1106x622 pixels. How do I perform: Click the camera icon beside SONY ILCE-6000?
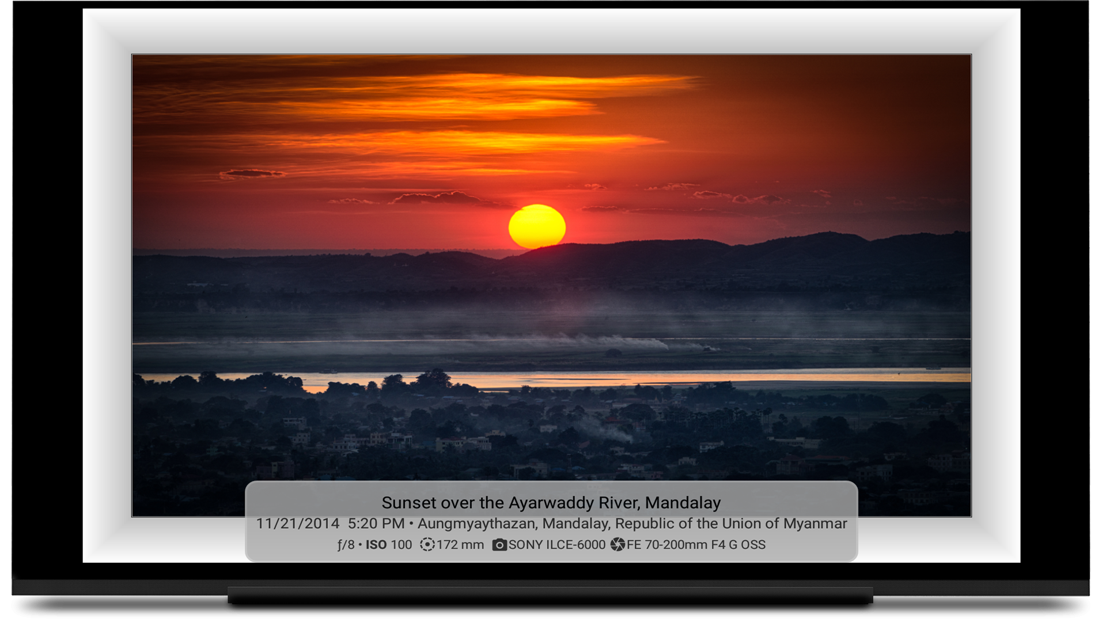(x=499, y=545)
